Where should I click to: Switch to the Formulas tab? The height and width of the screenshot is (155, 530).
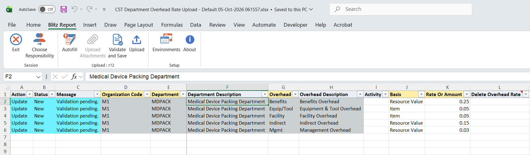tap(172, 25)
